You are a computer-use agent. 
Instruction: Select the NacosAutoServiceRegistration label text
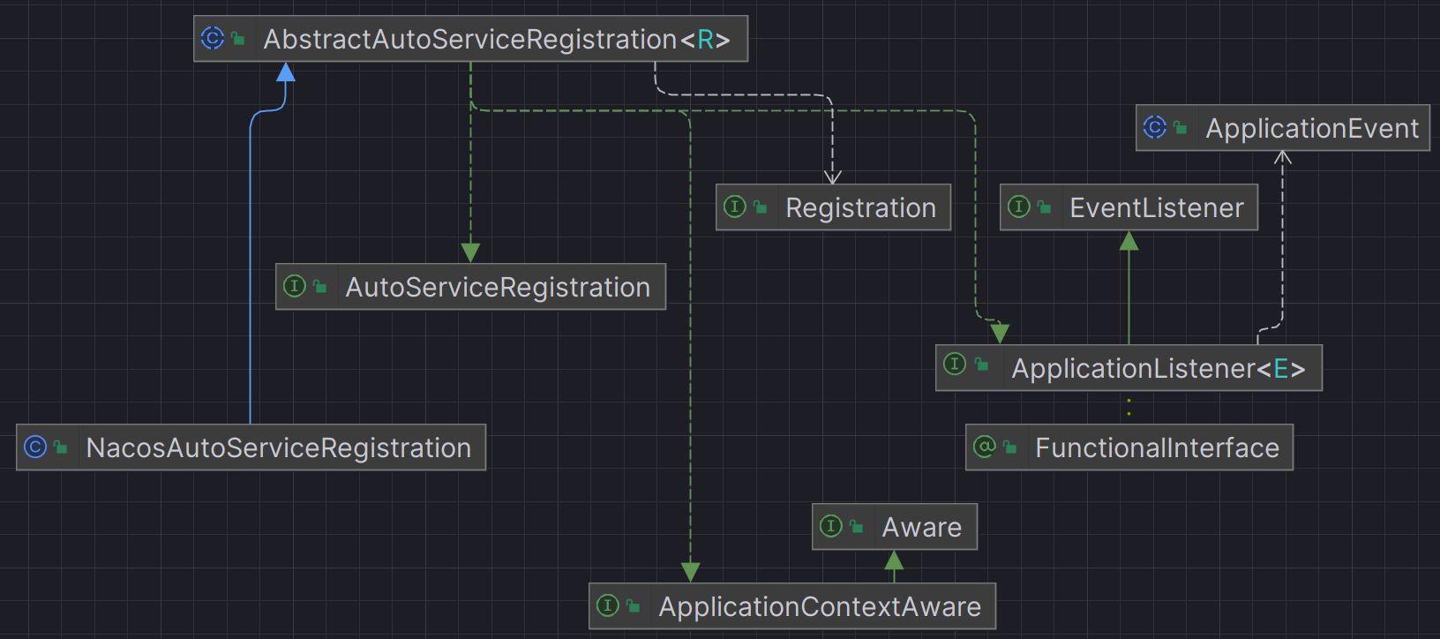[279, 448]
